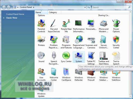Open Programs and Features

tap(66, 40)
